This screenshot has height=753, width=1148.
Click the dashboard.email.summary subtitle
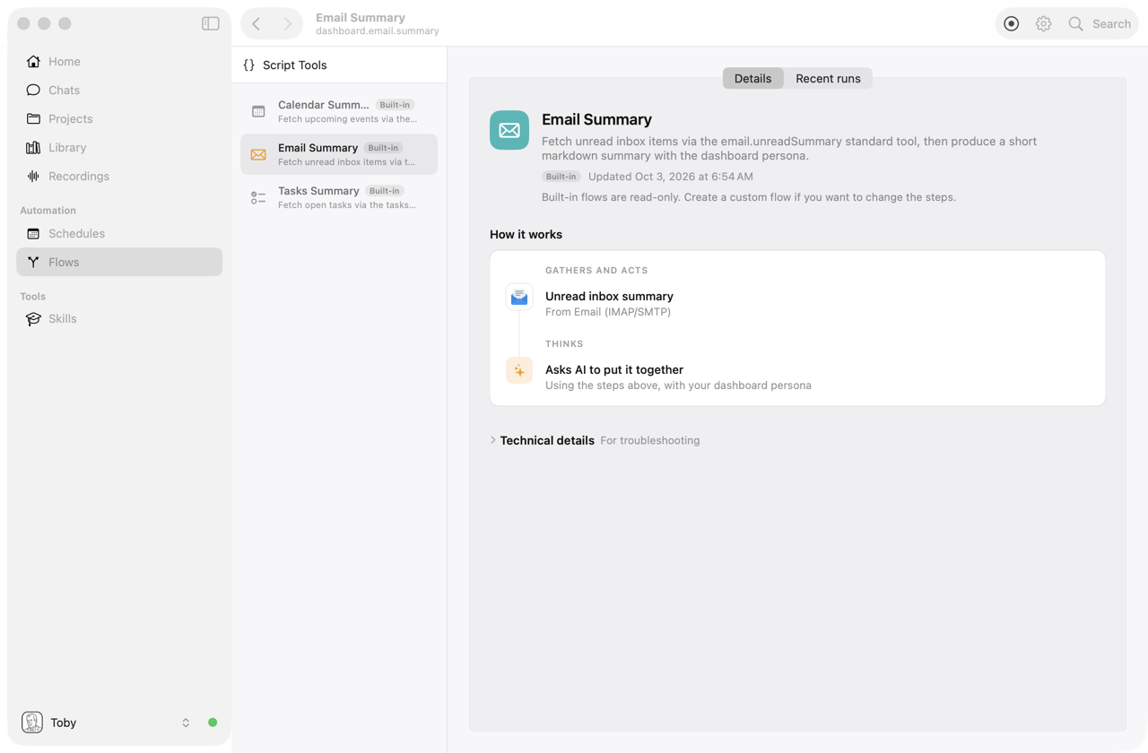378,31
